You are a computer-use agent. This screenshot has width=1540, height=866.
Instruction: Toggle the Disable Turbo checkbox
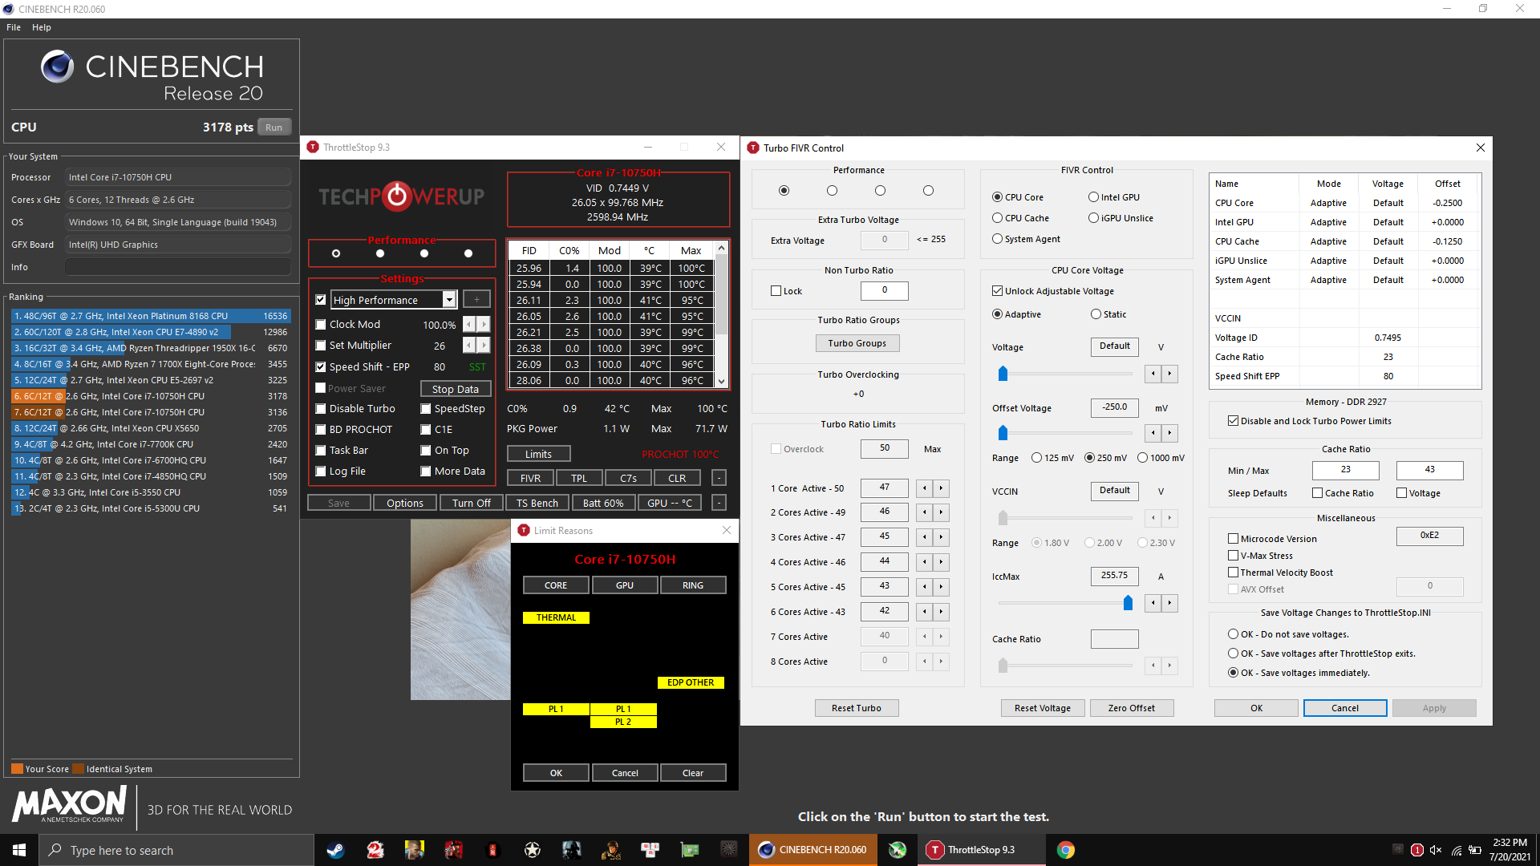(x=322, y=408)
